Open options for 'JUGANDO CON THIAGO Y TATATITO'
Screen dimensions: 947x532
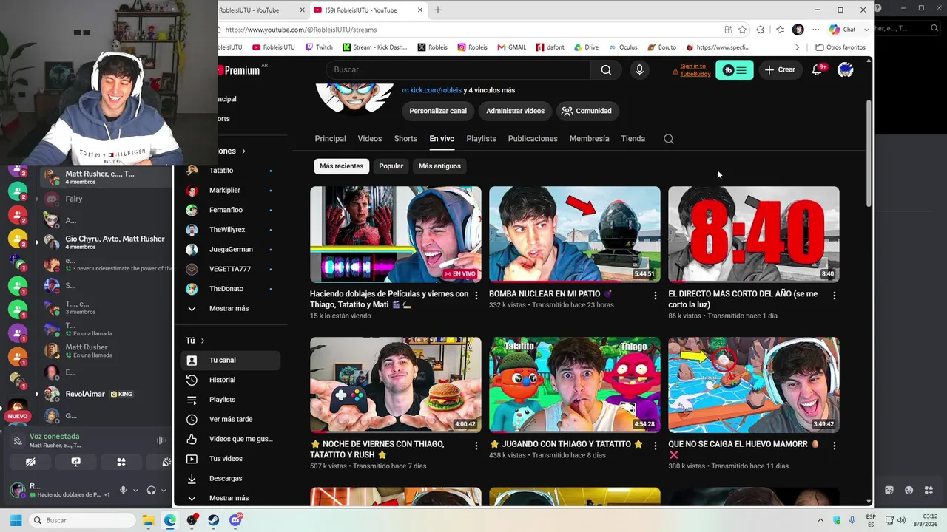655,446
